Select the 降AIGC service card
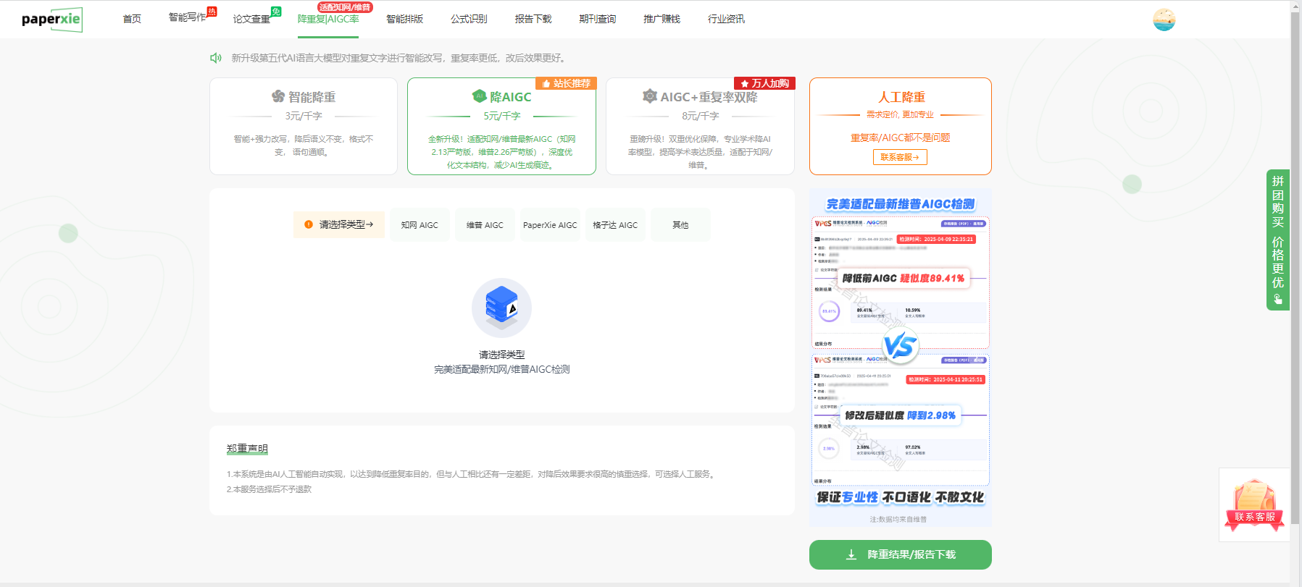 pos(501,127)
